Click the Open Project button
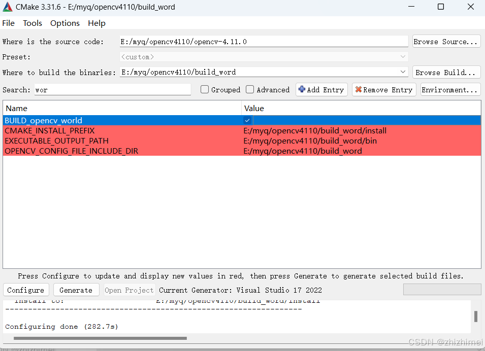 click(x=129, y=290)
